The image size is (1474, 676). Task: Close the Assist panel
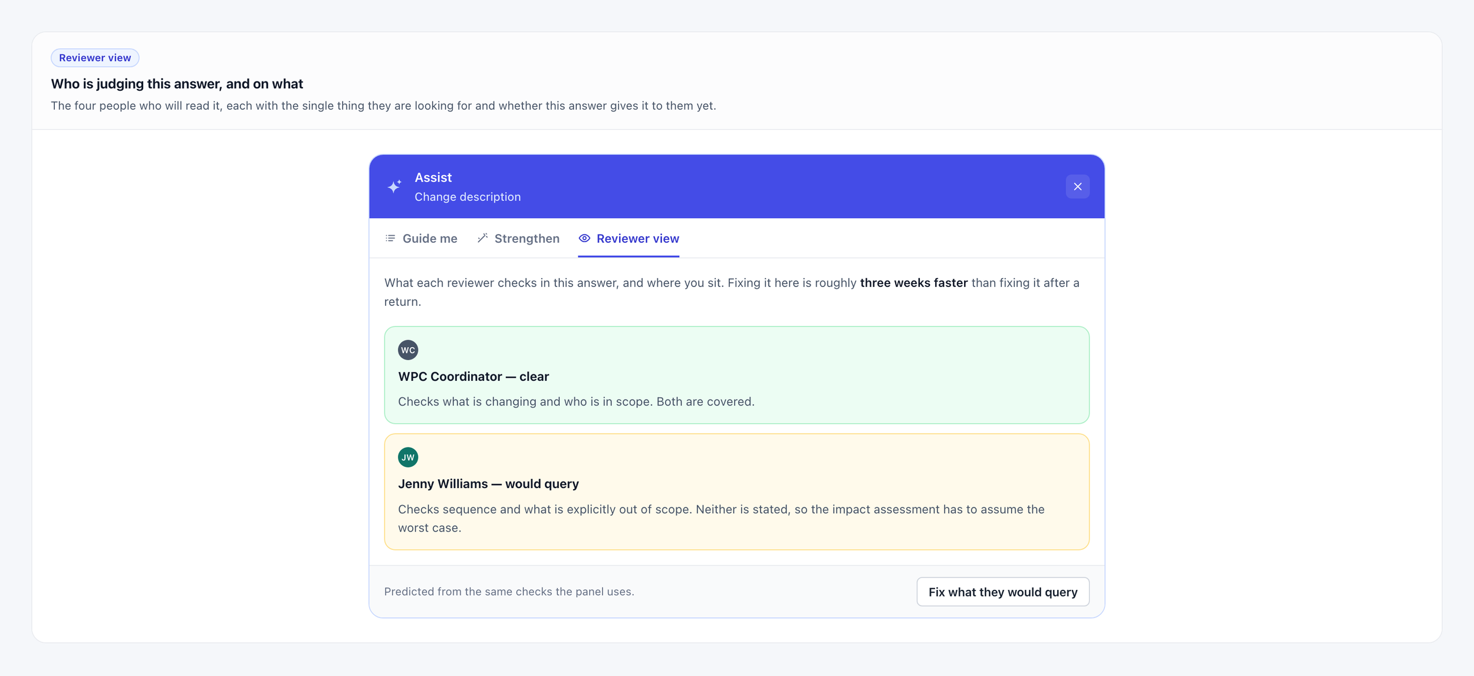1077,187
